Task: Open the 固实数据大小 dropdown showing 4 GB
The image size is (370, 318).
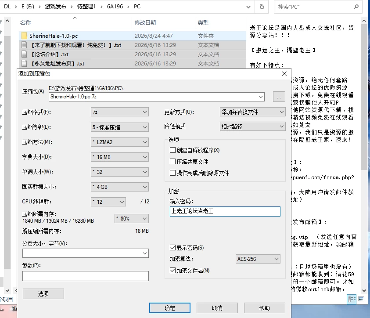Action: click(120, 187)
